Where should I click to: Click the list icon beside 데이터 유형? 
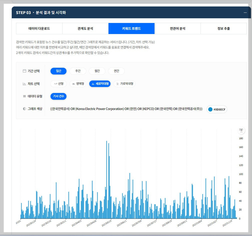click(24, 96)
